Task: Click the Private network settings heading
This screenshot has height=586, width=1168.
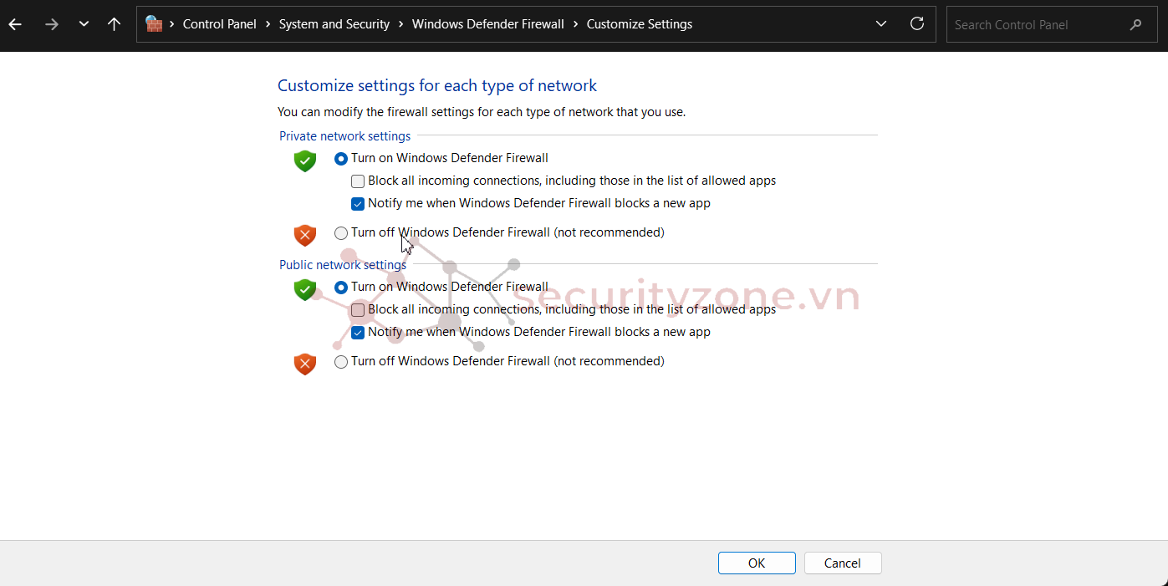Action: coord(345,135)
